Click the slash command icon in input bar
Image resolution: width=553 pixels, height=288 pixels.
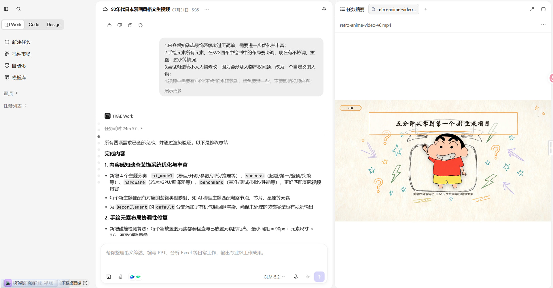(x=109, y=277)
